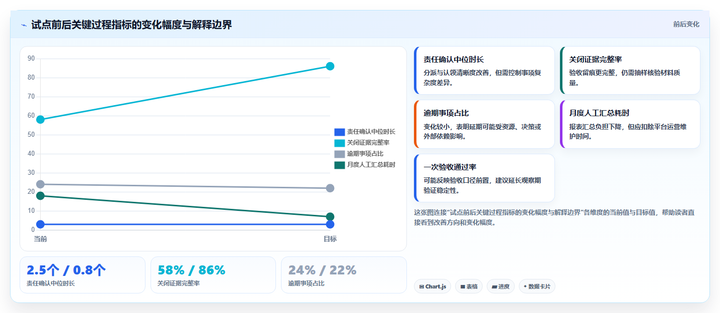Click legend label 月度人工汇总耗时

[371, 165]
